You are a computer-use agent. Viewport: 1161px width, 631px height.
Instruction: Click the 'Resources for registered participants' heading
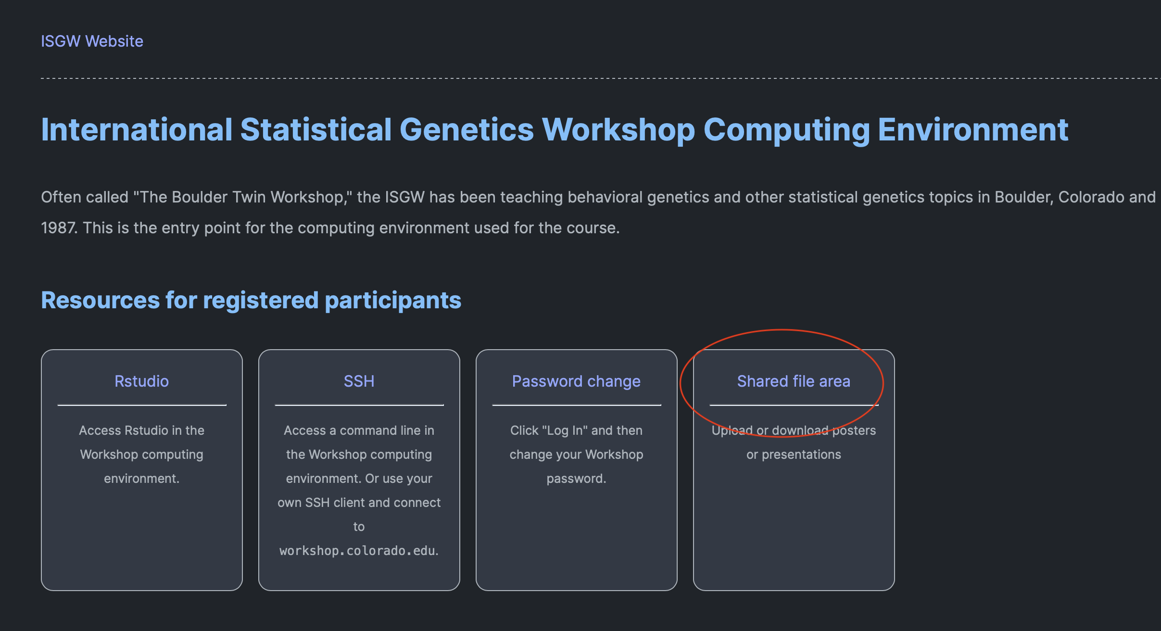click(251, 300)
